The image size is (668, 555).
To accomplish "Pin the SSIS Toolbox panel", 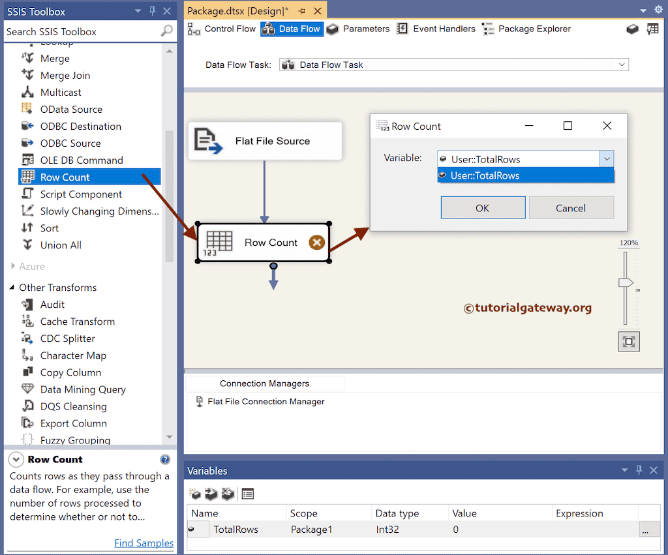I will click(x=153, y=10).
